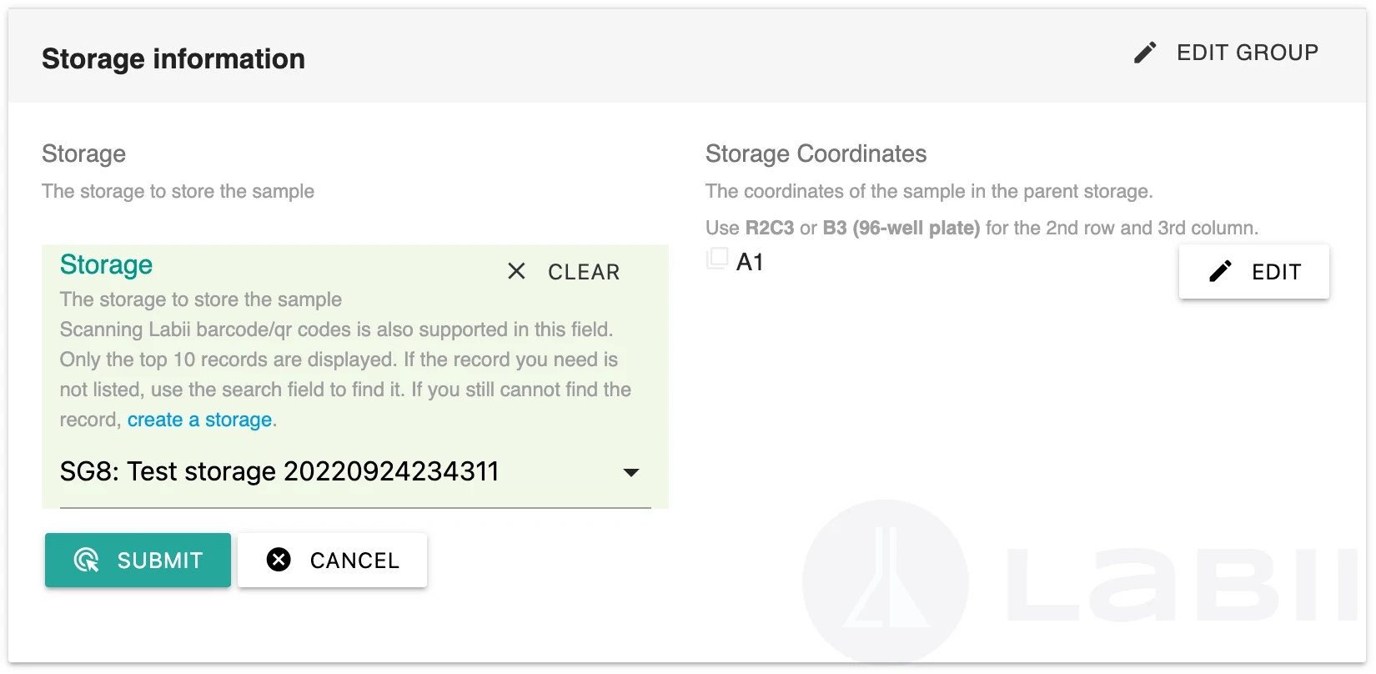Screen dimensions: 1376x674
Task: Click the X icon next to CLEAR
Action: 516,271
